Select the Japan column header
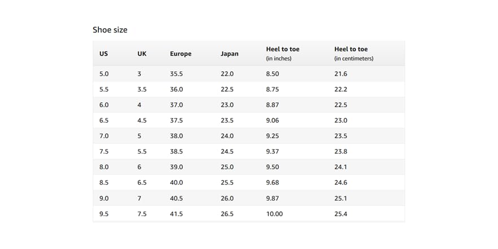The width and height of the screenshot is (498, 249). point(229,54)
